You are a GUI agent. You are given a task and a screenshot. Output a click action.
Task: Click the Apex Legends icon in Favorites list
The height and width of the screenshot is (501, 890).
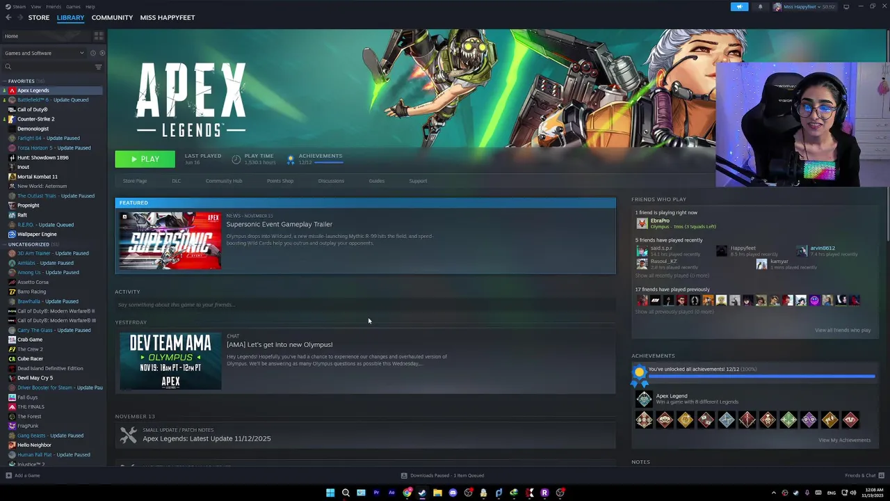pyautogui.click(x=12, y=90)
